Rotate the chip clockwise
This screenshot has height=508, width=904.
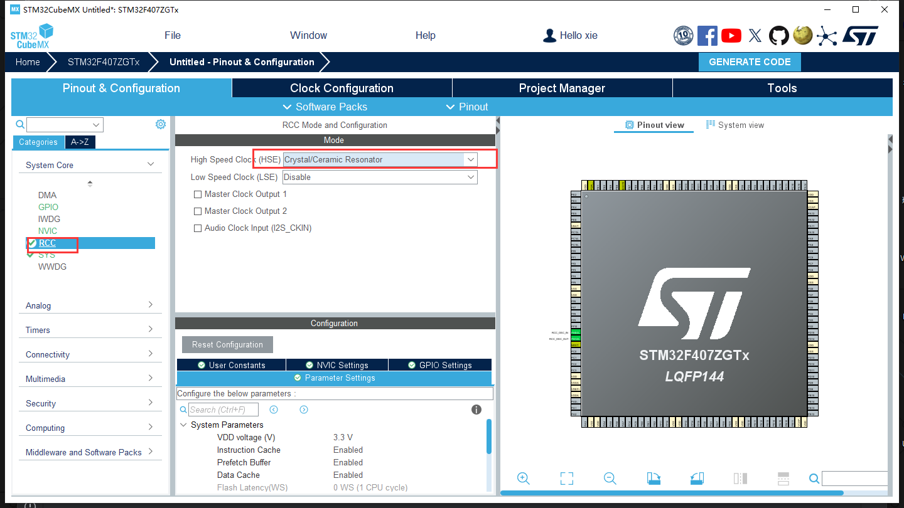(654, 479)
